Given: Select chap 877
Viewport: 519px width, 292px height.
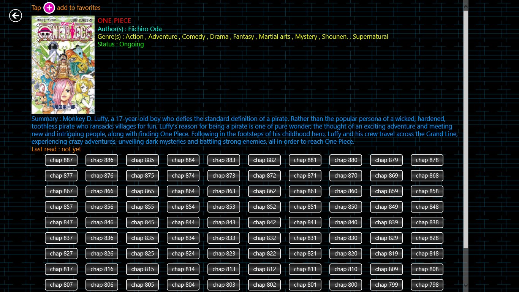Looking at the screenshot, I should point(61,176).
